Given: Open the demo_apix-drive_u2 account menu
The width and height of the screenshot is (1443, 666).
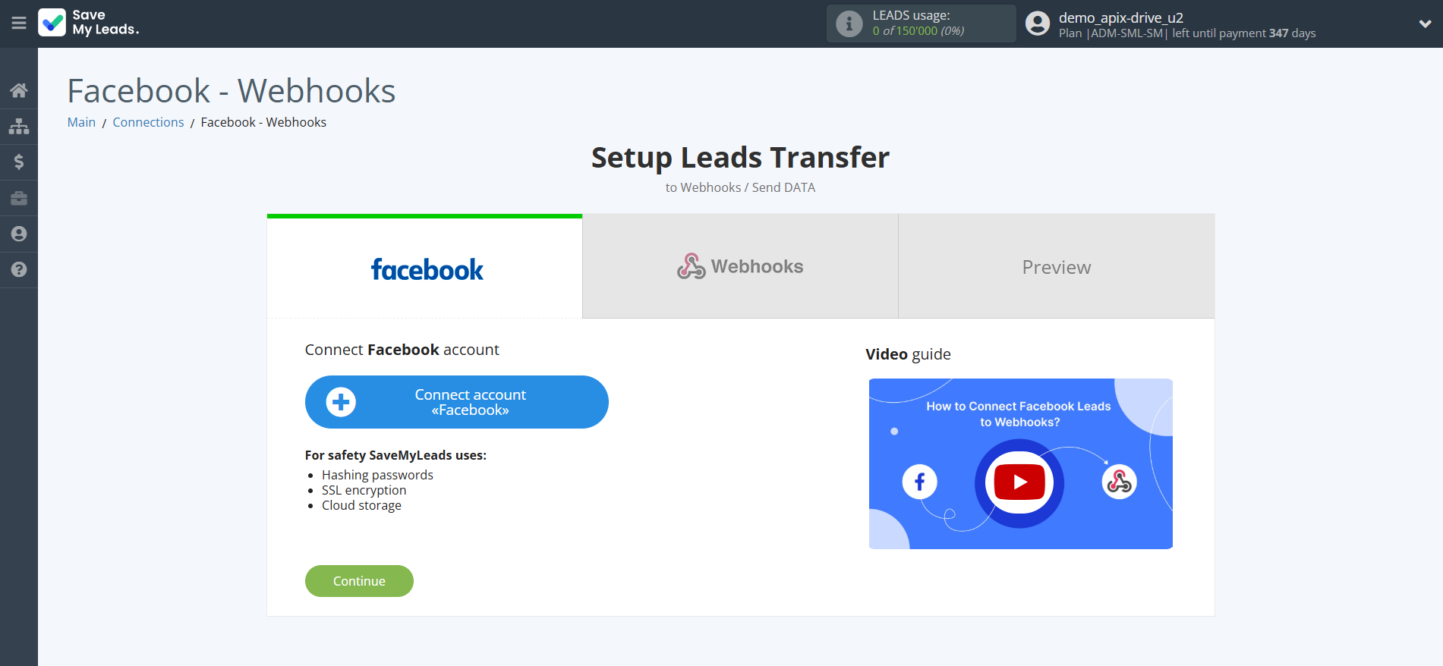Looking at the screenshot, I should click(1120, 17).
